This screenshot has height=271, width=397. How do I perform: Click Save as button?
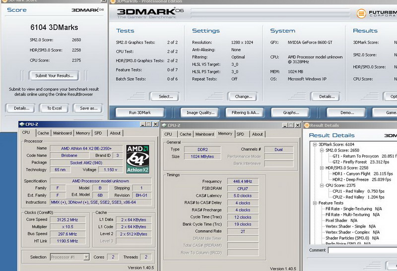click(88, 108)
